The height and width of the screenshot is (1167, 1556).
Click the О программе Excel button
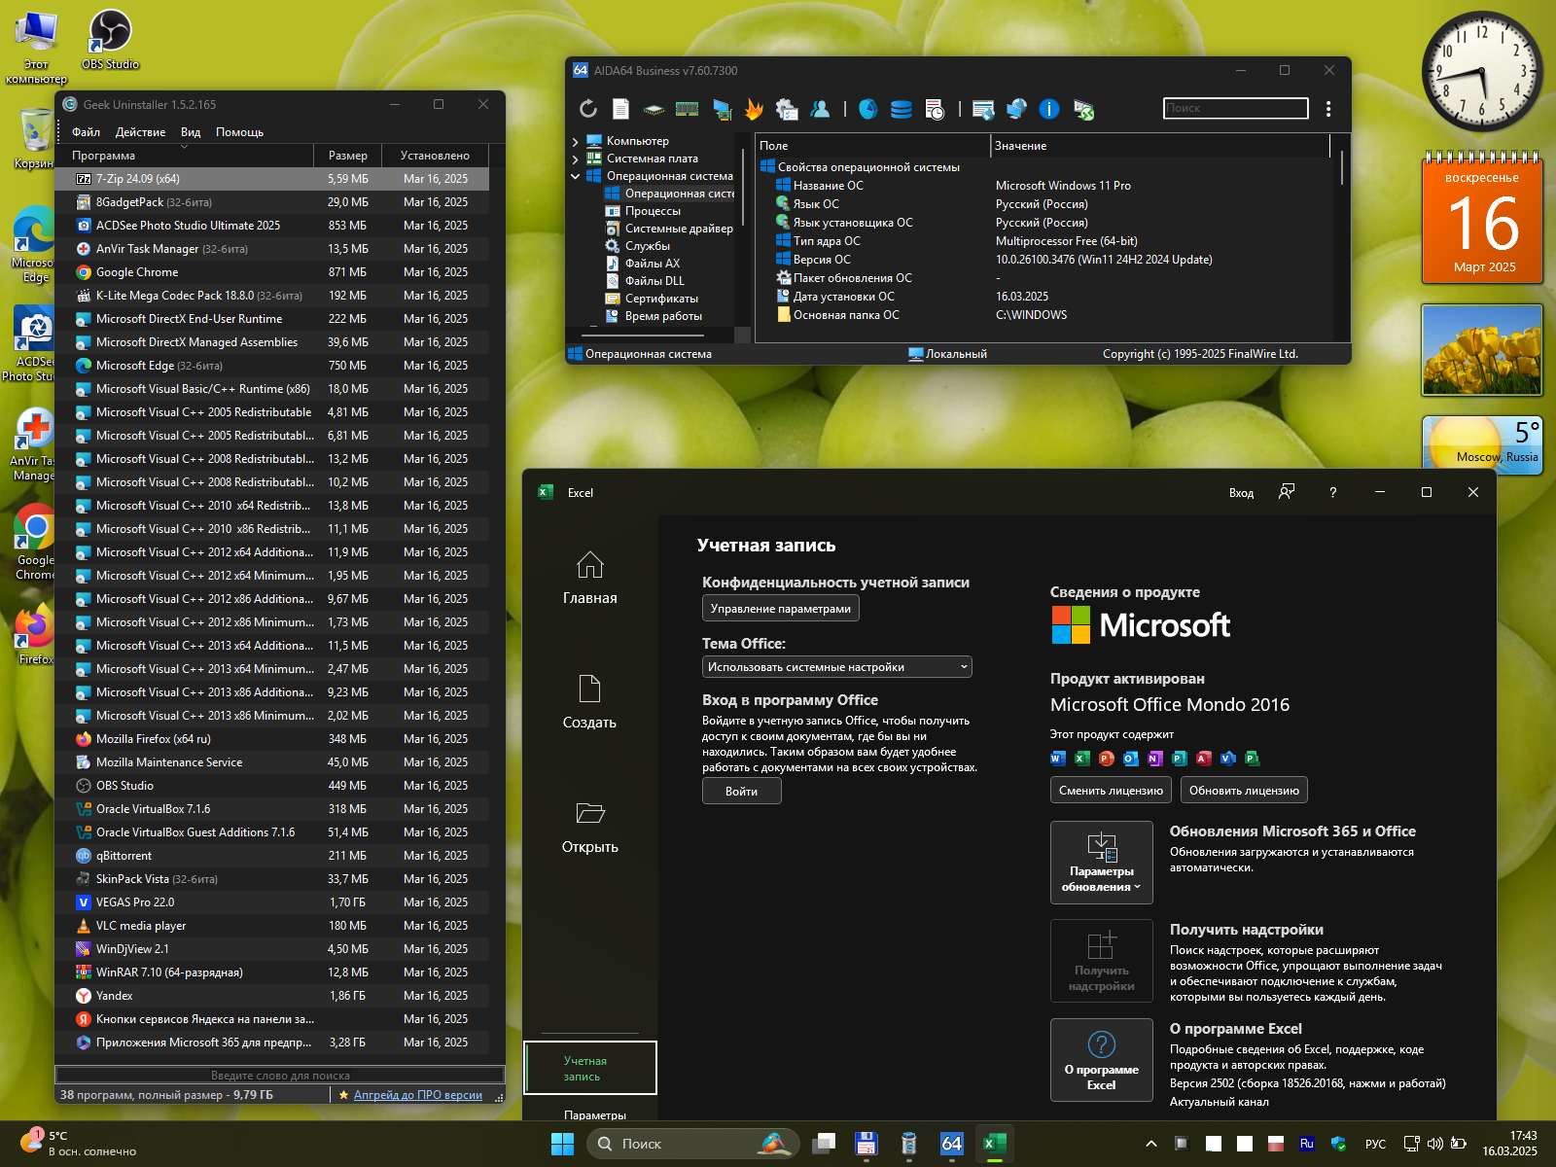[x=1101, y=1060]
